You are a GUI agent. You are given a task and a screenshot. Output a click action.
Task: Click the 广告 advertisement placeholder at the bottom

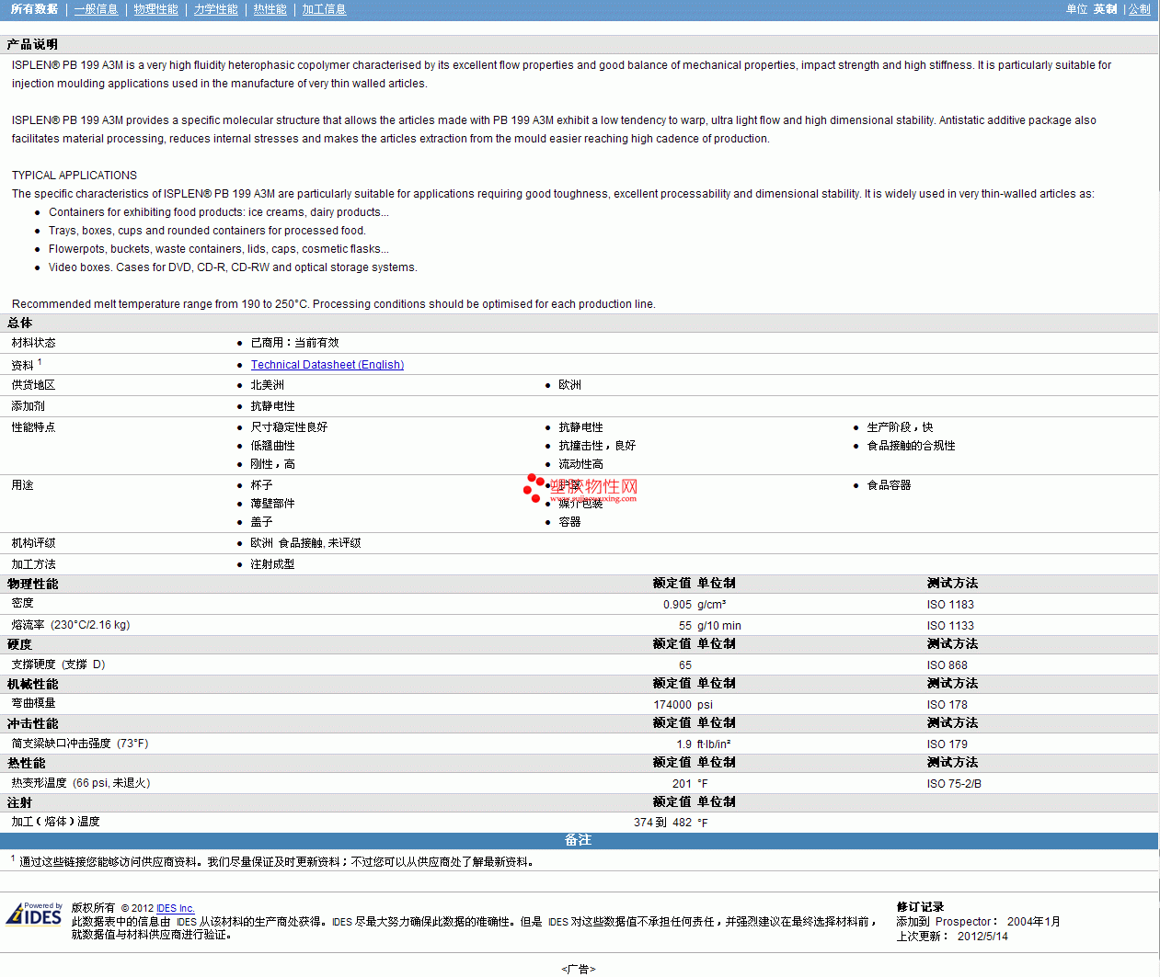tap(579, 969)
